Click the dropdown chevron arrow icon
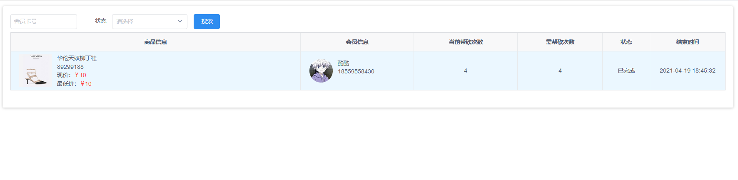The width and height of the screenshot is (738, 180). coord(180,22)
